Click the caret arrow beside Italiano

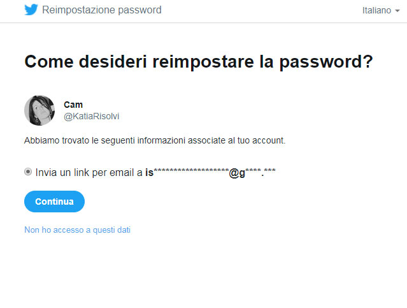click(397, 11)
